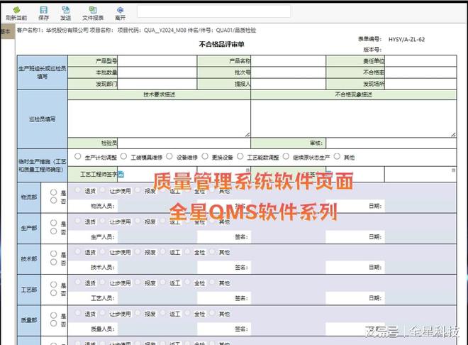Open the 基本 side tab
The height and width of the screenshot is (345, 468).
click(x=6, y=31)
